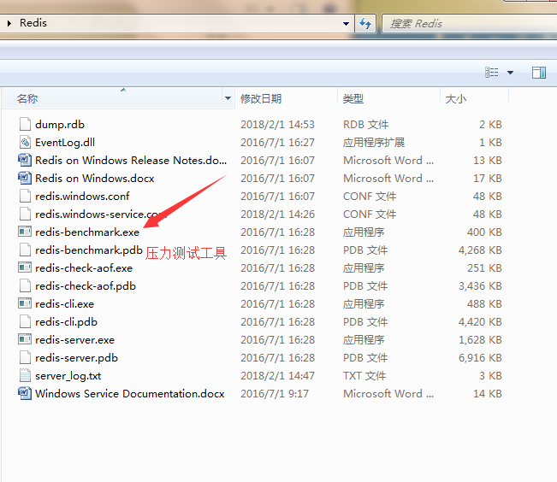The width and height of the screenshot is (557, 482).
Task: Select redis-benchmark.exe application icon
Action: [x=25, y=232]
